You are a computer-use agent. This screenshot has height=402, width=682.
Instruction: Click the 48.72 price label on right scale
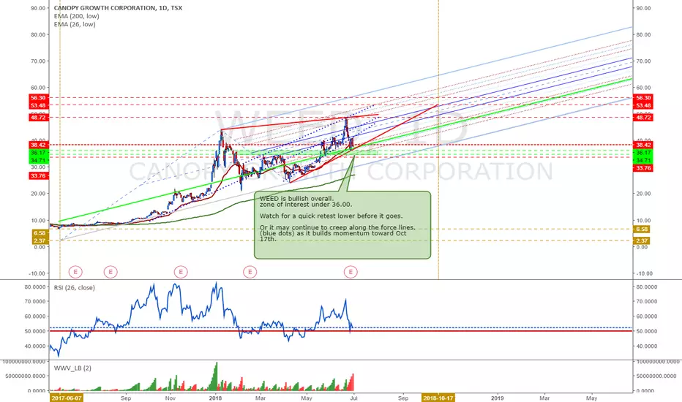[643, 118]
